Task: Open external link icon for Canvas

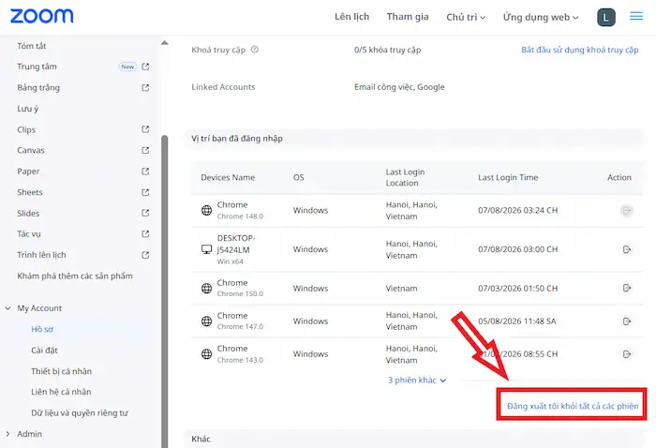Action: click(x=145, y=150)
